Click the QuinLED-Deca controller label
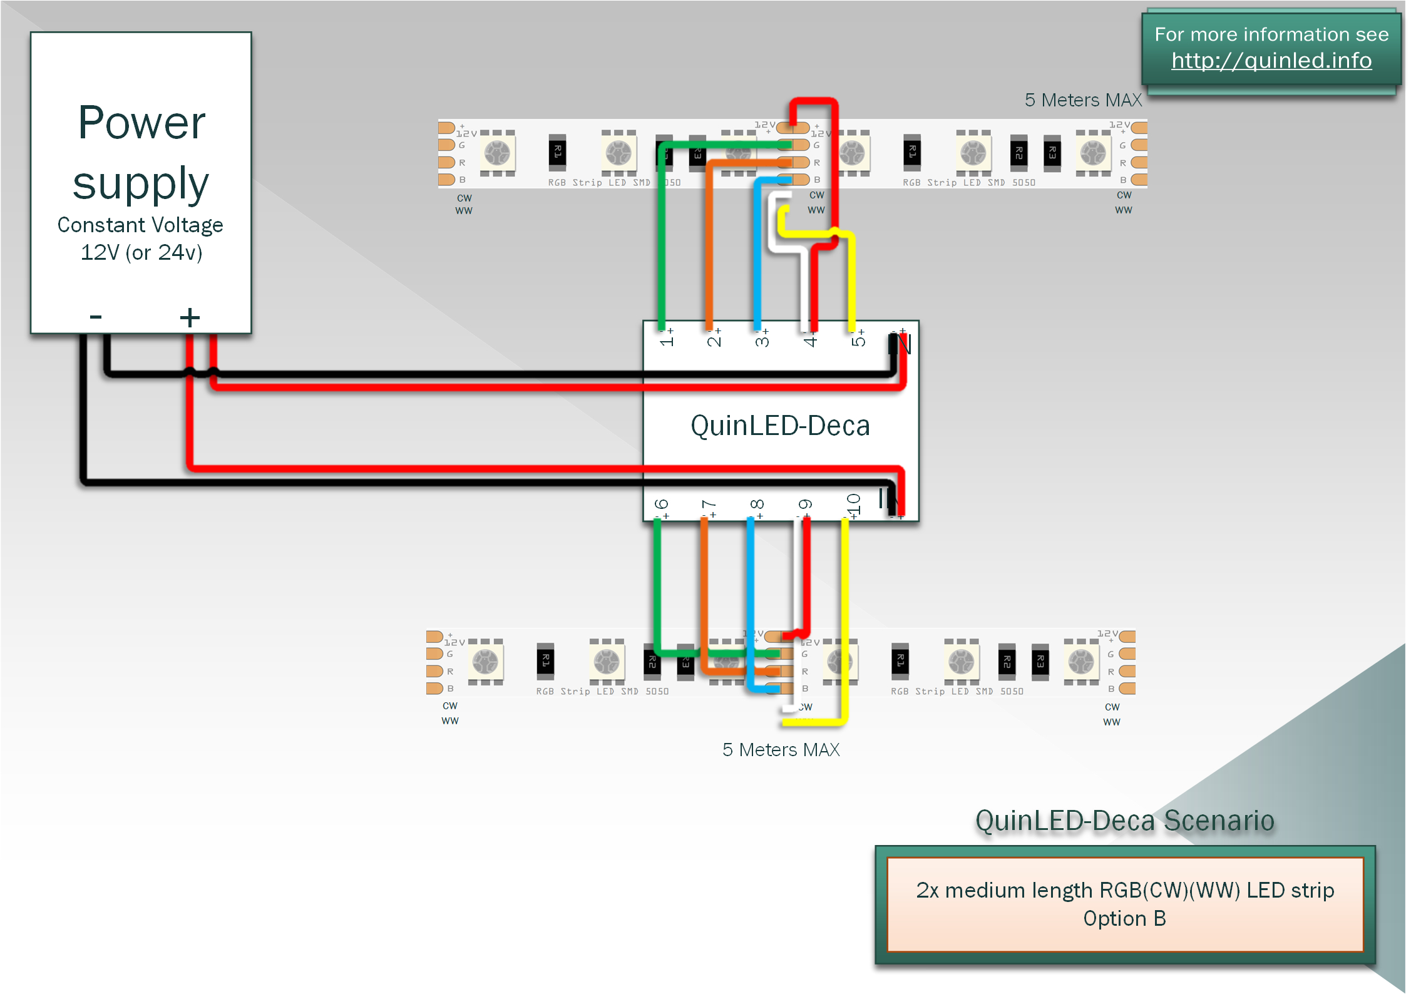1411x994 pixels. coord(780,426)
